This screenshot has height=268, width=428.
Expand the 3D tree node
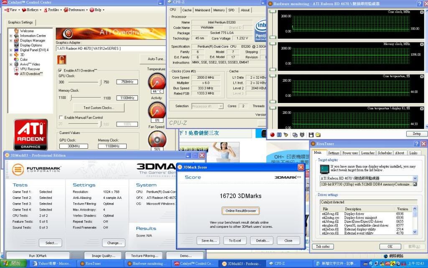tap(11, 55)
